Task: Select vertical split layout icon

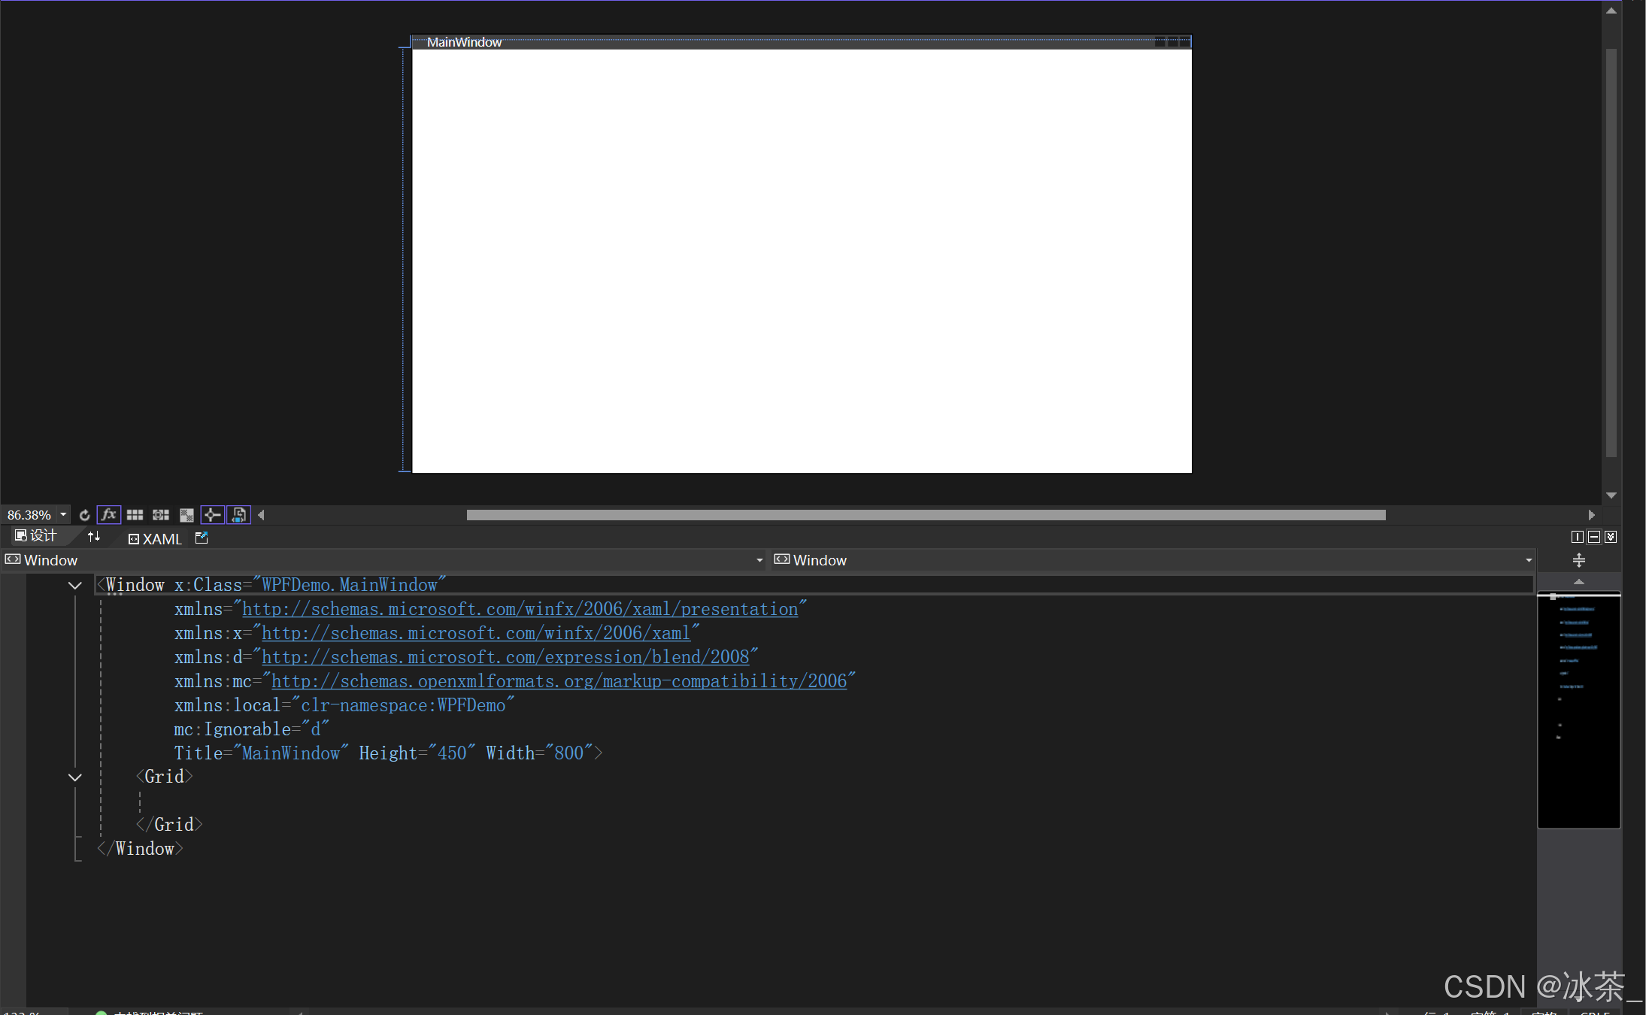Action: click(1578, 537)
